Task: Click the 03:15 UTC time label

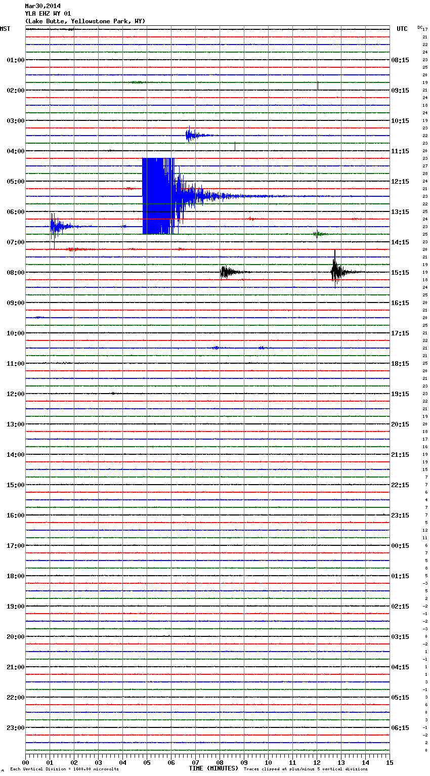Action: click(x=400, y=637)
